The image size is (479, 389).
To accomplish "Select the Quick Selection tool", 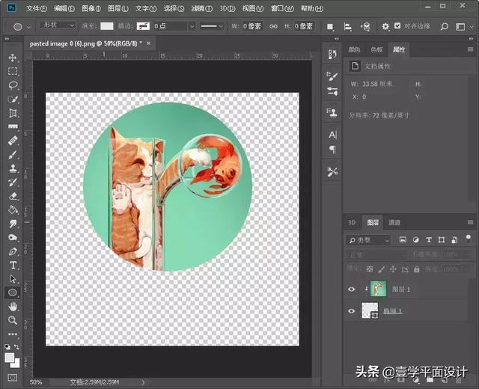I will point(13,99).
